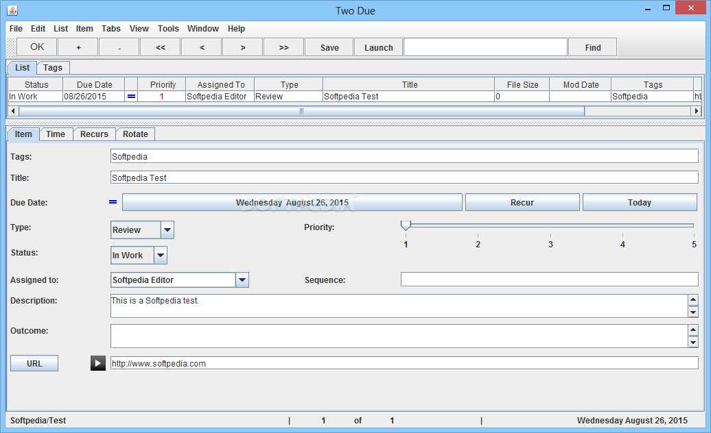Click the OK toolbar button

point(37,47)
